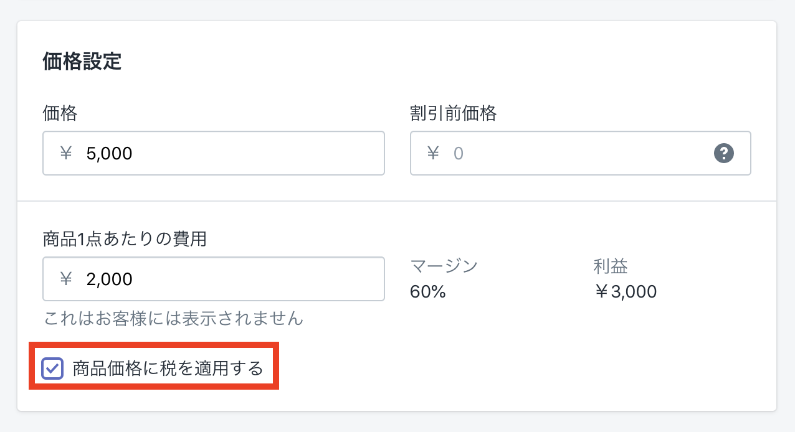Click the 5,000 price value
The height and width of the screenshot is (432, 795).
point(110,153)
